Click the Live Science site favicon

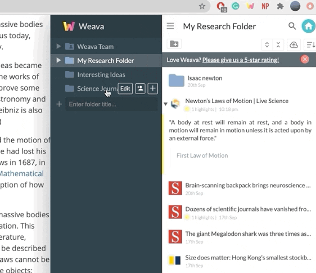[175, 104]
